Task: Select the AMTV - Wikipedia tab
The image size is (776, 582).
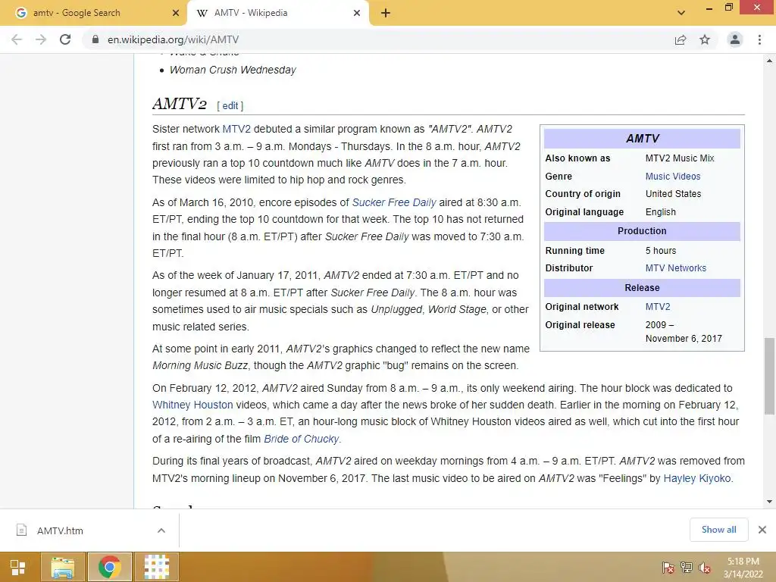Action: [278, 13]
